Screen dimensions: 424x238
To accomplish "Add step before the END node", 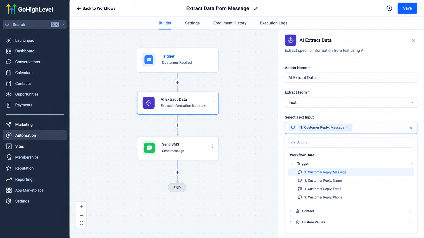I will [178, 172].
